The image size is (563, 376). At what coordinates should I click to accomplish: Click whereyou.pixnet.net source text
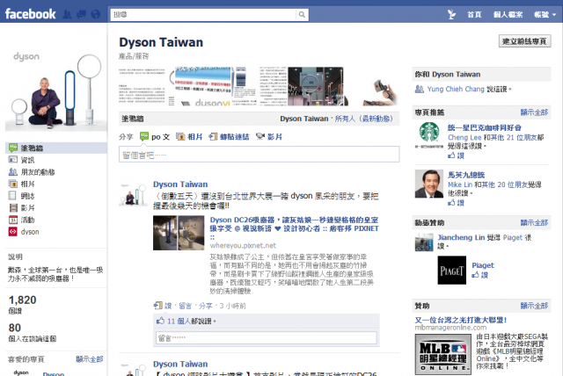click(243, 245)
